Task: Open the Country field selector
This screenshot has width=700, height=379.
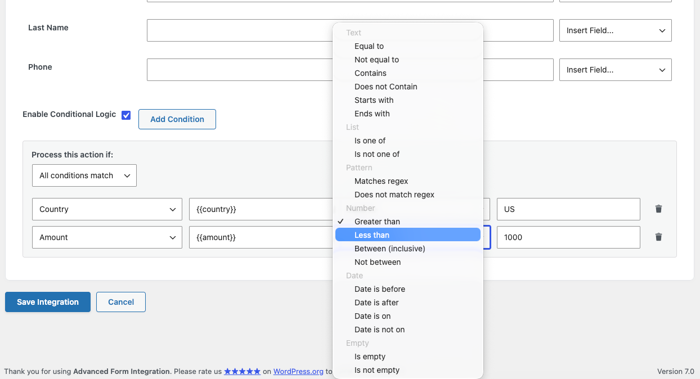Action: click(107, 209)
